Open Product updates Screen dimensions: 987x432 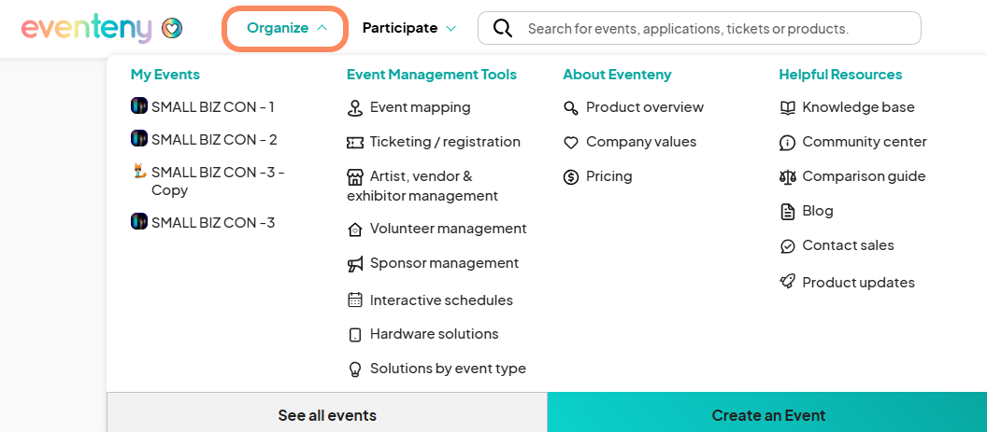coord(859,283)
